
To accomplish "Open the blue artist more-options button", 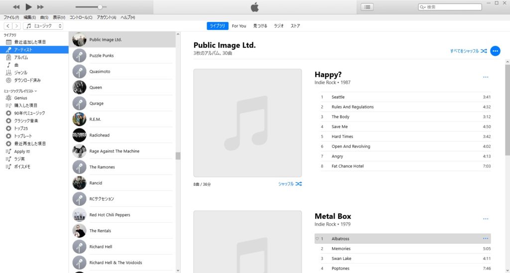I will point(495,51).
